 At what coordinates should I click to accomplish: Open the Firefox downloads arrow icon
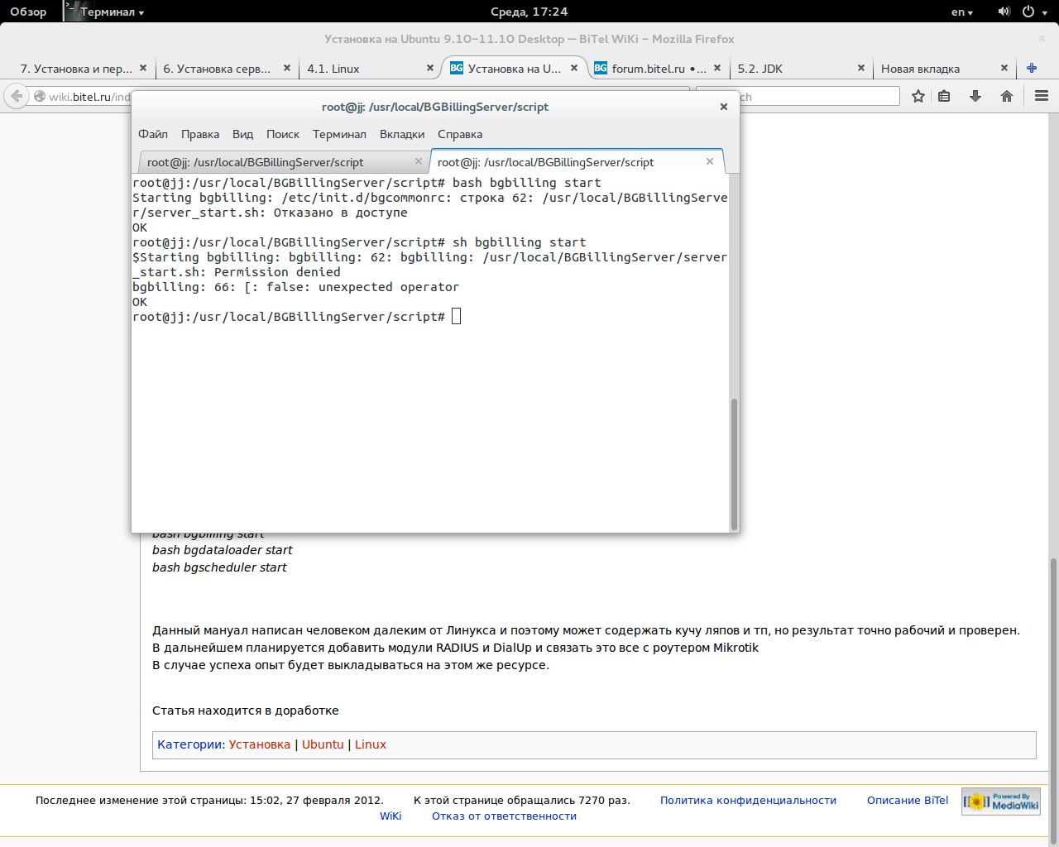coord(975,97)
